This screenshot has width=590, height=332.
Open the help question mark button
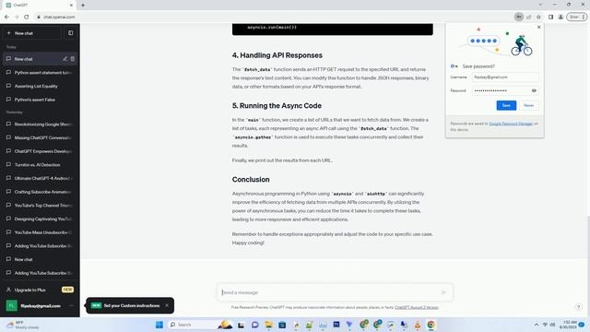click(x=578, y=307)
